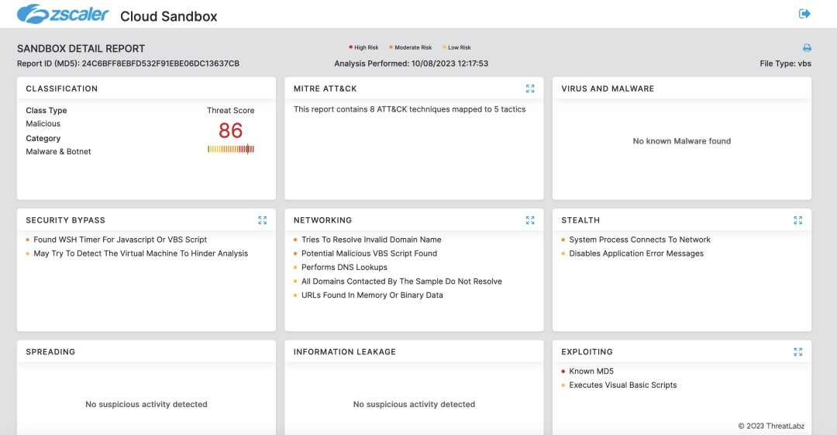Expand the MITRE ATT&CK panel

pyautogui.click(x=530, y=89)
